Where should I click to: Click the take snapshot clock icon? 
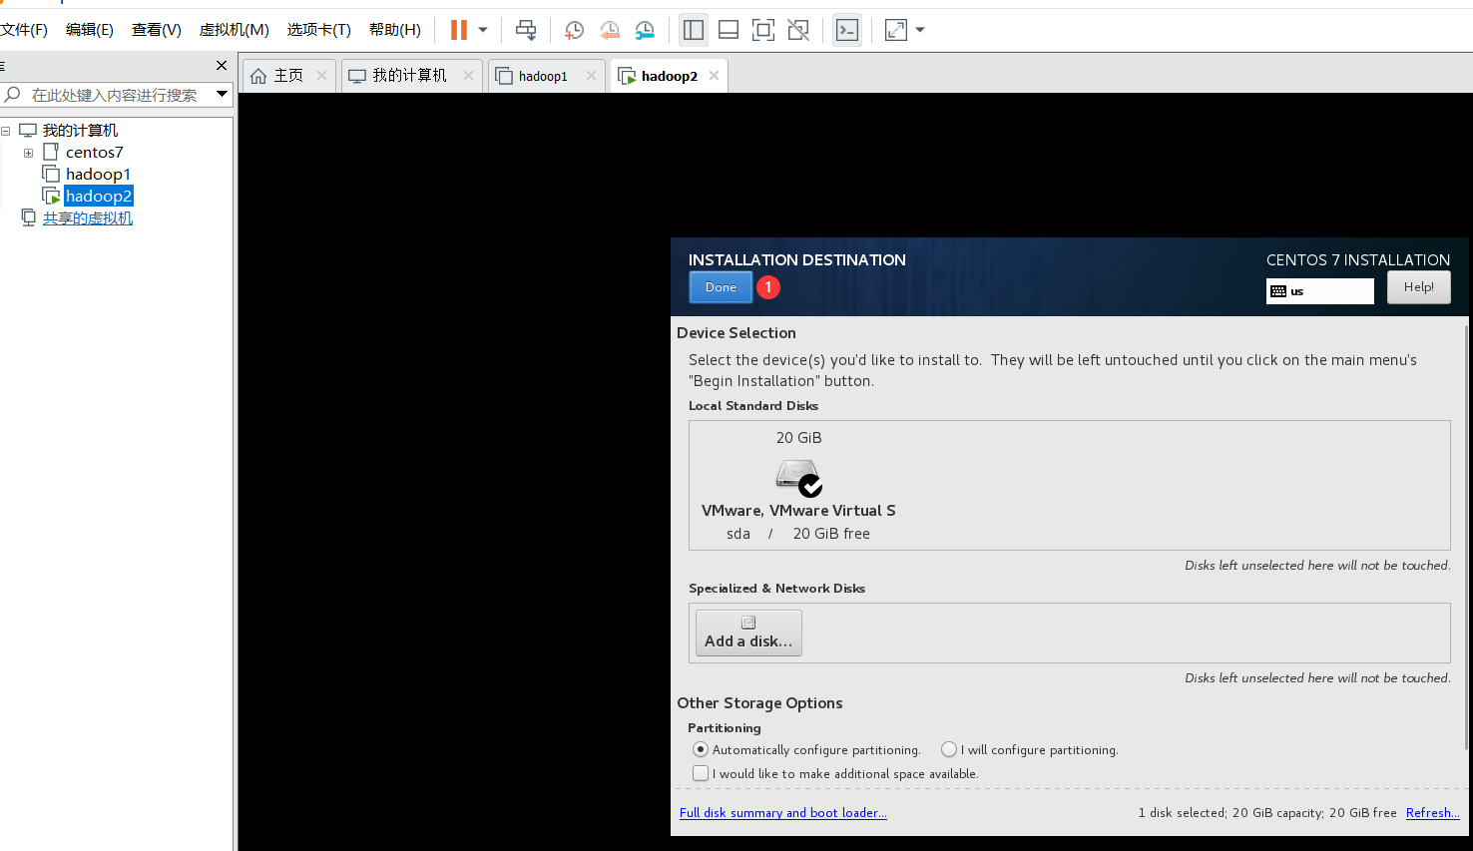574,30
